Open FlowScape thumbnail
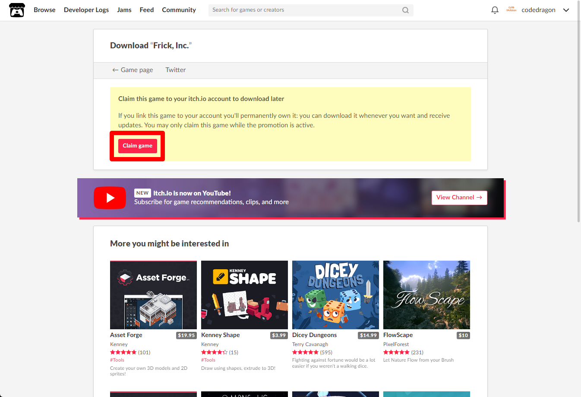The height and width of the screenshot is (397, 581). [426, 295]
